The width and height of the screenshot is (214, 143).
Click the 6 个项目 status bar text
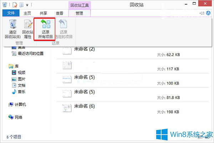point(14,137)
